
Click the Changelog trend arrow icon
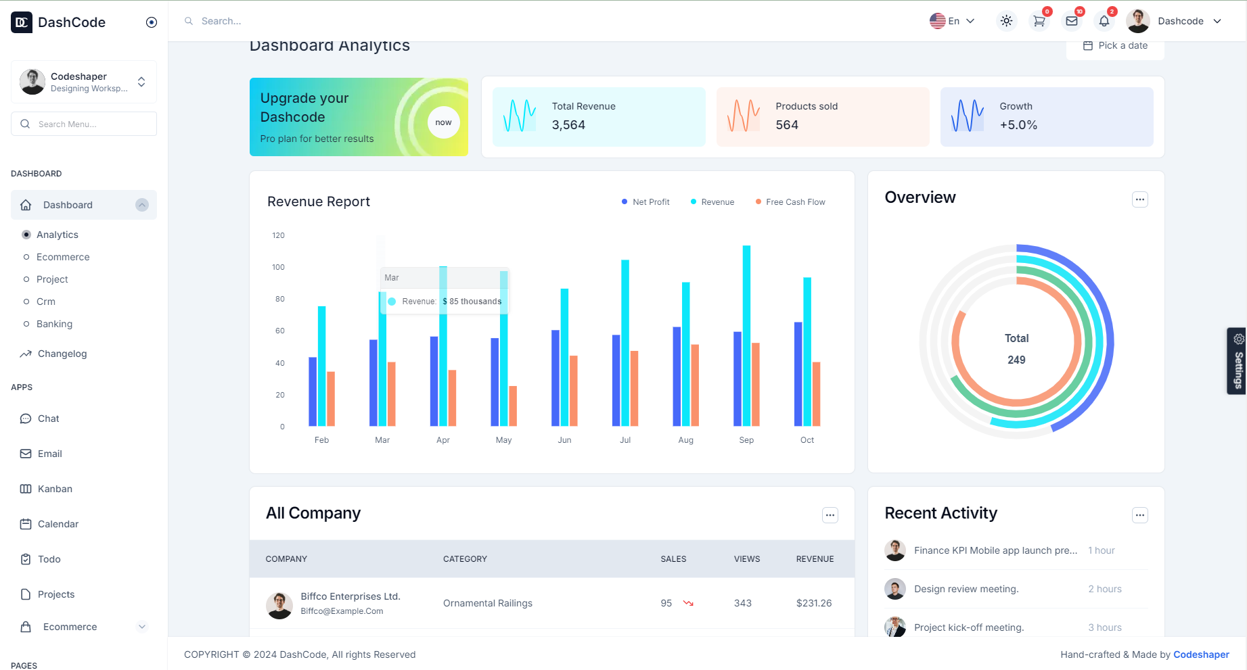[26, 354]
